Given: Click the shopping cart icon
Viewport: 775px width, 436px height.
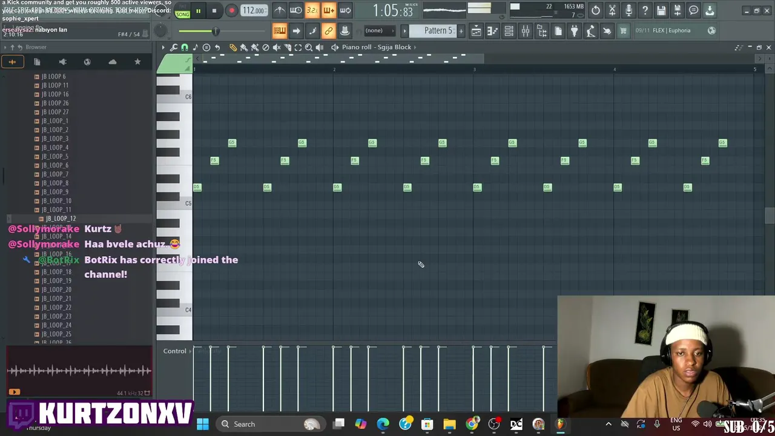Looking at the screenshot, I should point(623,31).
